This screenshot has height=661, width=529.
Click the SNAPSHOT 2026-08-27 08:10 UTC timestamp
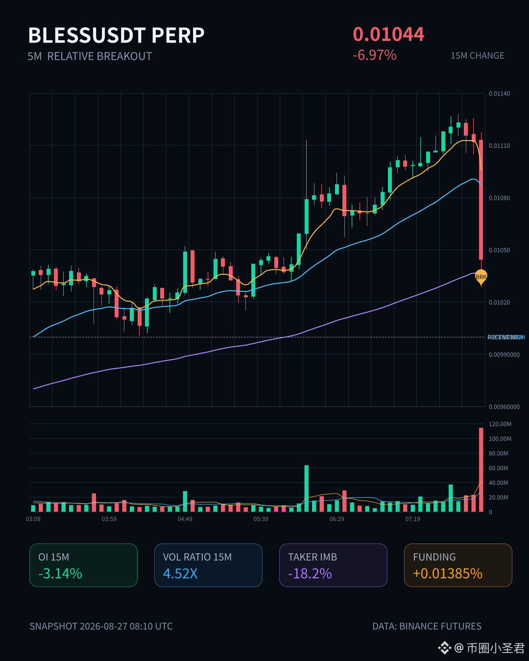[101, 626]
